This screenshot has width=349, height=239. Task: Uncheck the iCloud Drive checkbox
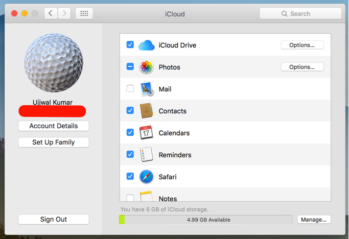click(130, 45)
